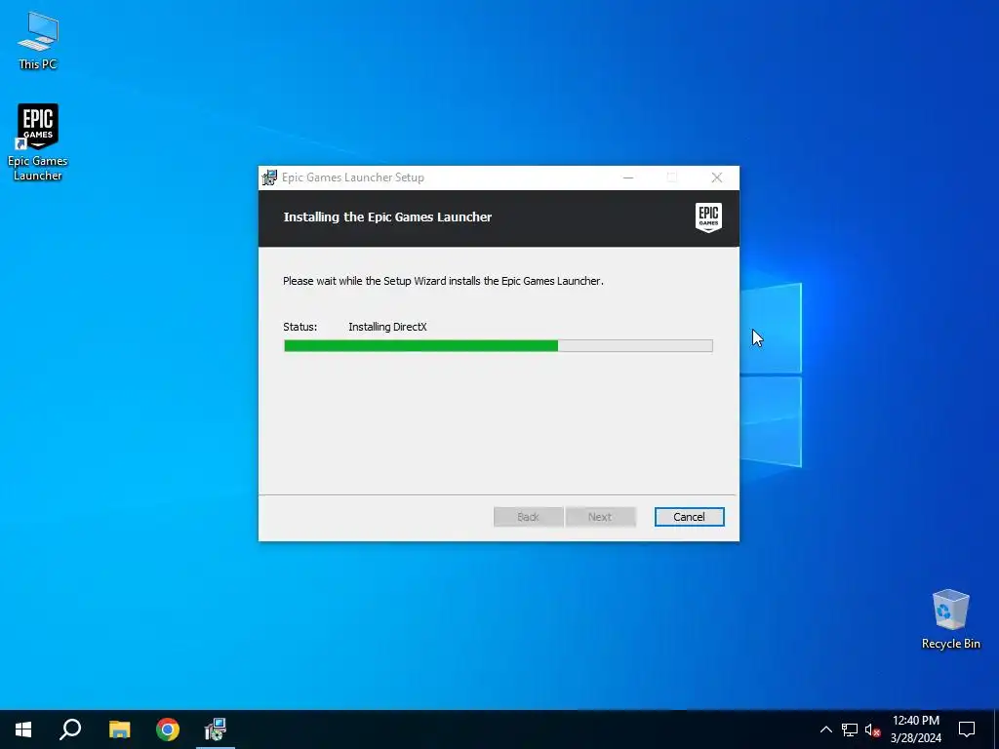Open the network status tray icon

850,729
